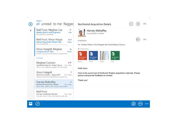The image size is (175, 113).
Task: Switch to the 'unread' filter tab
Action: tap(46, 24)
